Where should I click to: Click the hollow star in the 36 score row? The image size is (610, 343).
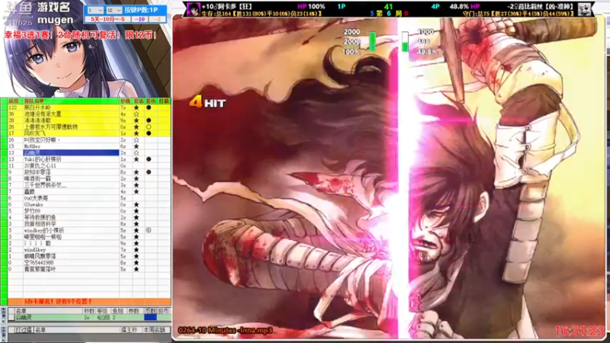pyautogui.click(x=136, y=114)
